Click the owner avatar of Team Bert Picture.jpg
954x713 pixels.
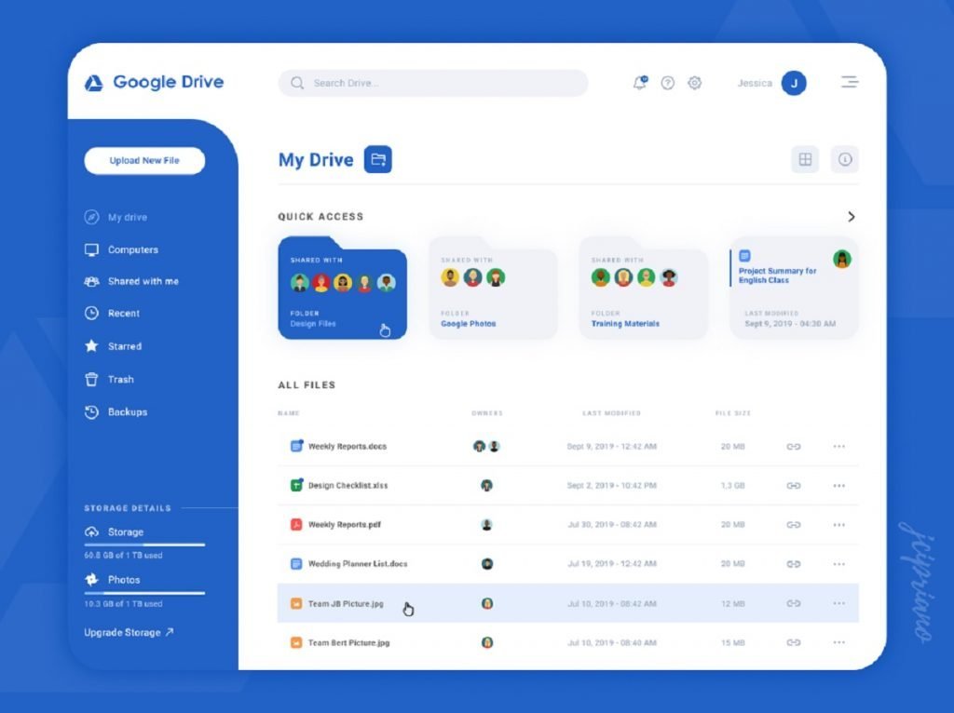(x=486, y=642)
